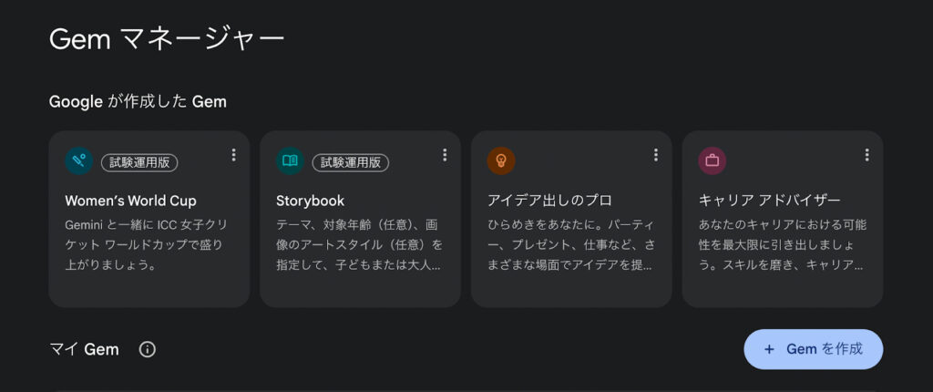Click the Women's World Cup cricket icon
Viewport: 933px width, 392px height.
(x=79, y=161)
